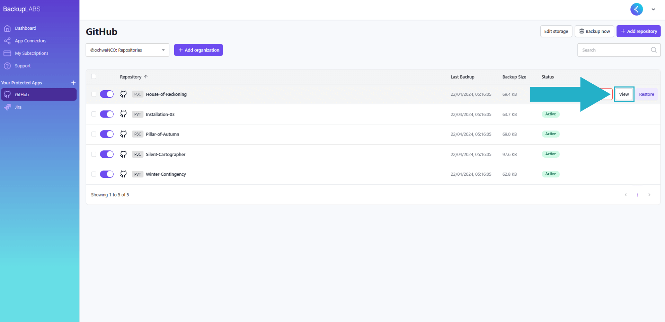665x322 pixels.
Task: Click the repository Search field
Action: (619, 50)
